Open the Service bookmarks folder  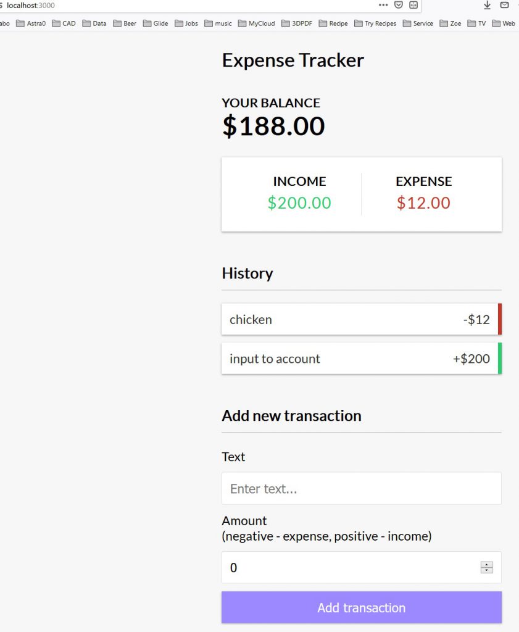pyautogui.click(x=418, y=23)
